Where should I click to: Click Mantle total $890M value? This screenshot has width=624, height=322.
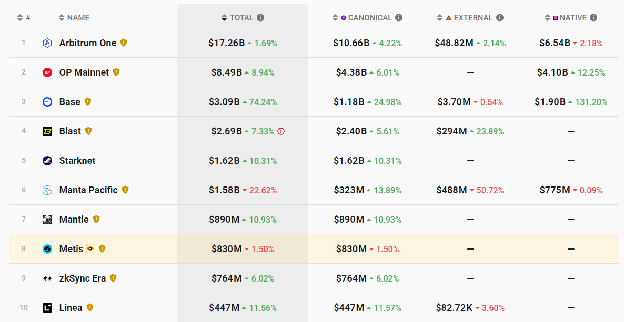click(x=224, y=220)
